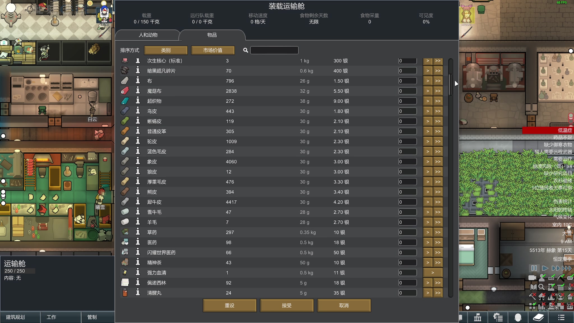The height and width of the screenshot is (323, 574).
Task: Focus the item search field
Action: pos(274,50)
